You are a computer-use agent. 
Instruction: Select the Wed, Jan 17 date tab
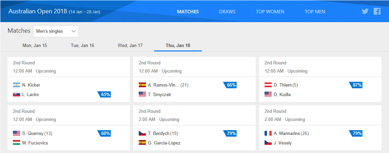[x=130, y=45]
